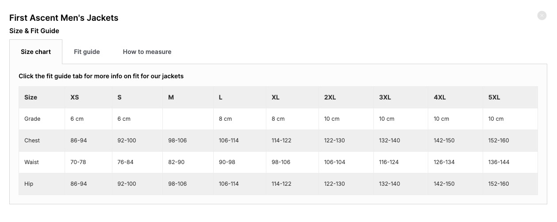
Task: Click the Size & Fit Guide subtitle
Action: 34,31
